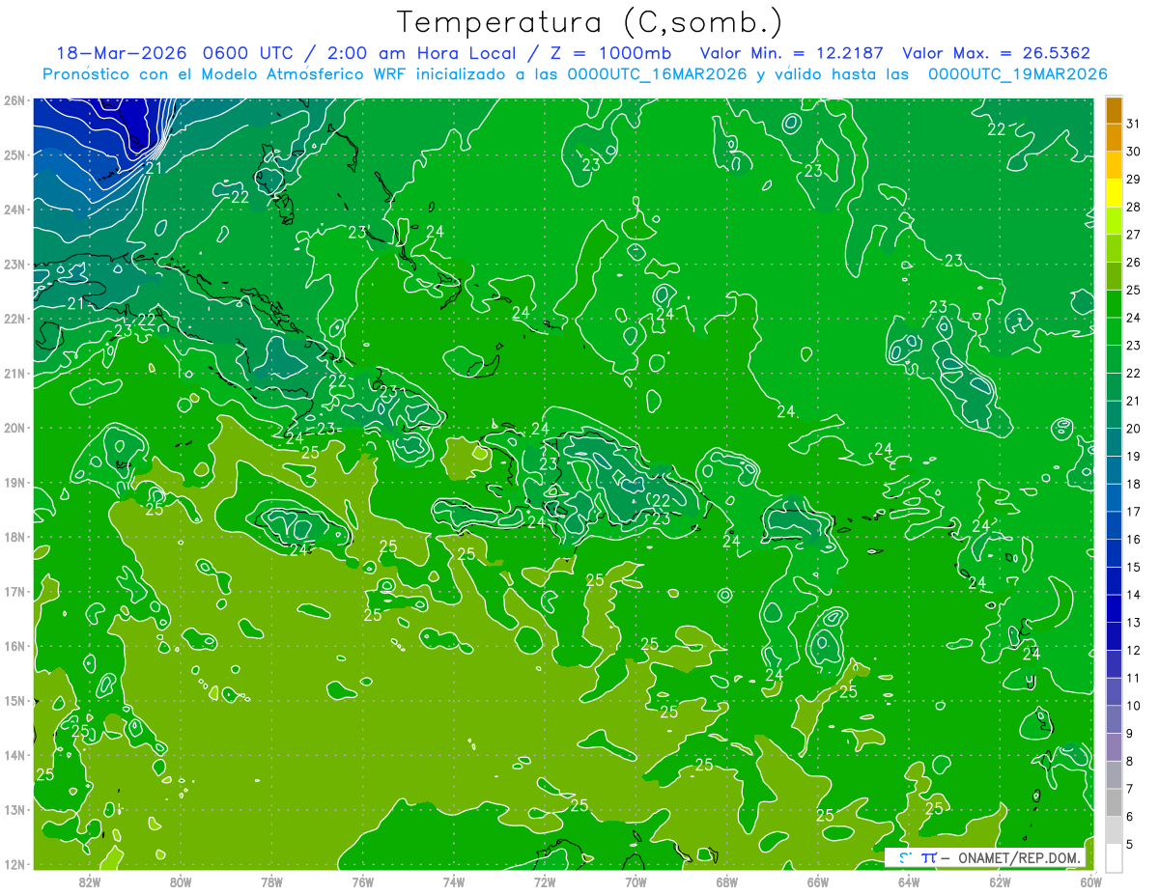Click the "78W" longitude axis label
The height and width of the screenshot is (895, 1159).
271,881
